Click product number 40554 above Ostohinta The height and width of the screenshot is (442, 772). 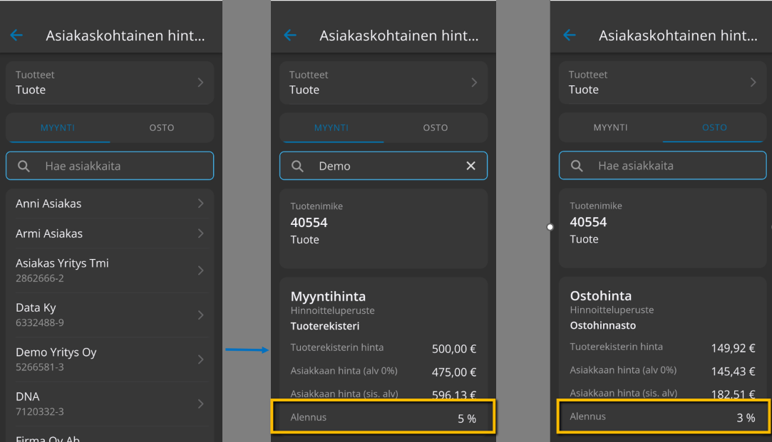point(588,222)
